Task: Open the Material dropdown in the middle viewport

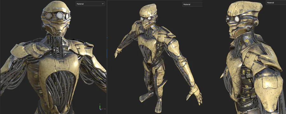Action: pos(192,4)
